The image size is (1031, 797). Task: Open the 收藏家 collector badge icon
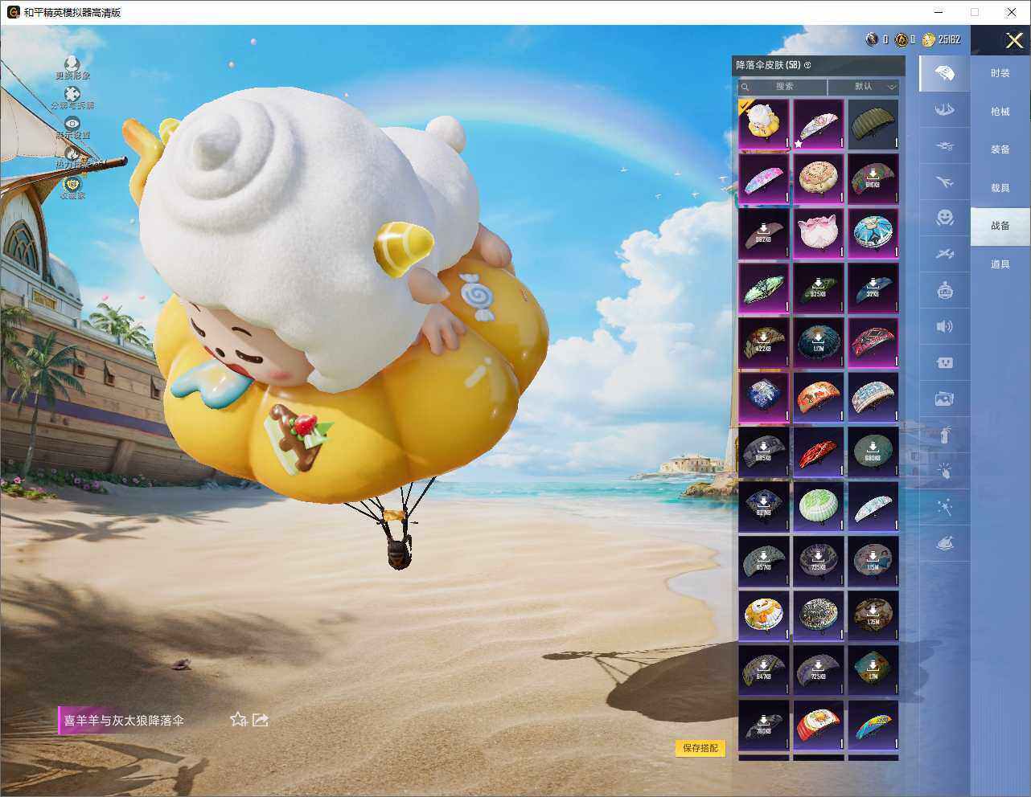pos(72,183)
